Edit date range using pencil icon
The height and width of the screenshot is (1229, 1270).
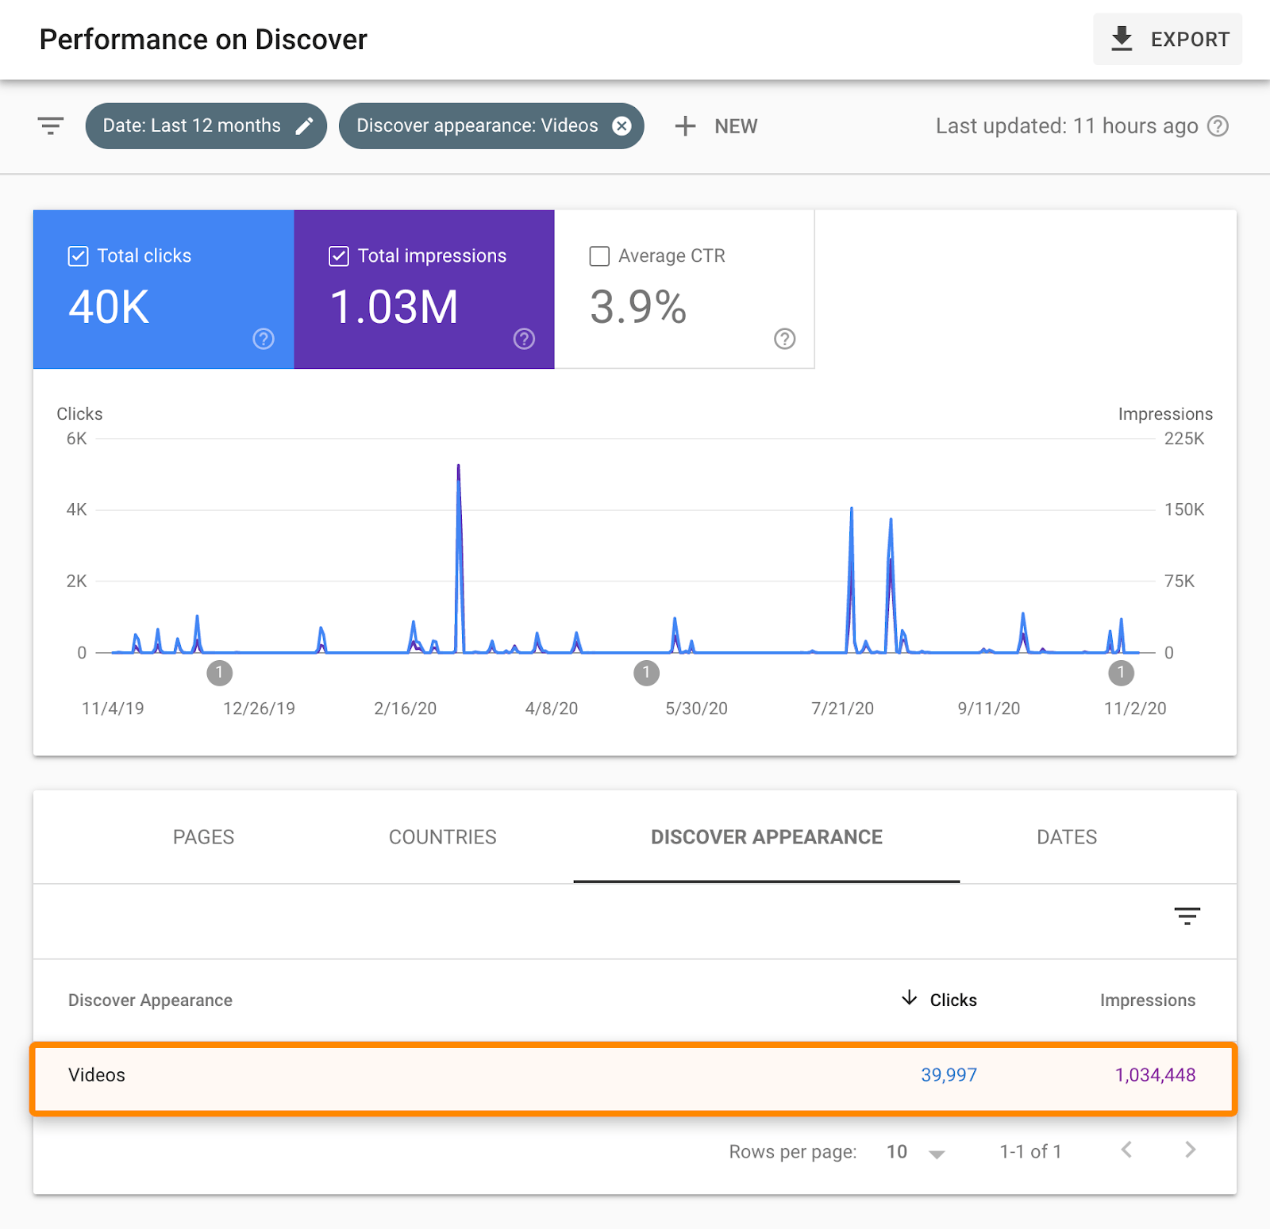304,126
